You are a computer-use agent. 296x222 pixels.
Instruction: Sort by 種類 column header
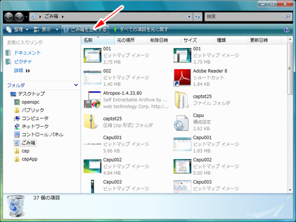pos(231,40)
